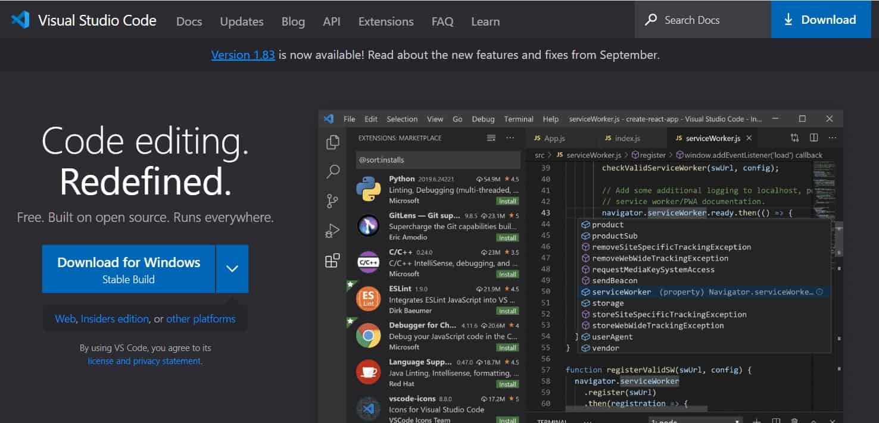Viewport: 879px width, 423px height.
Task: Expand the download options dropdown arrow
Action: (232, 269)
